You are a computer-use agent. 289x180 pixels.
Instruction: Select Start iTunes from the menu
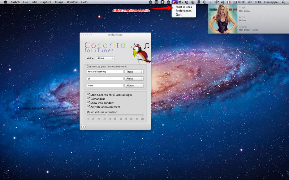click(x=184, y=7)
